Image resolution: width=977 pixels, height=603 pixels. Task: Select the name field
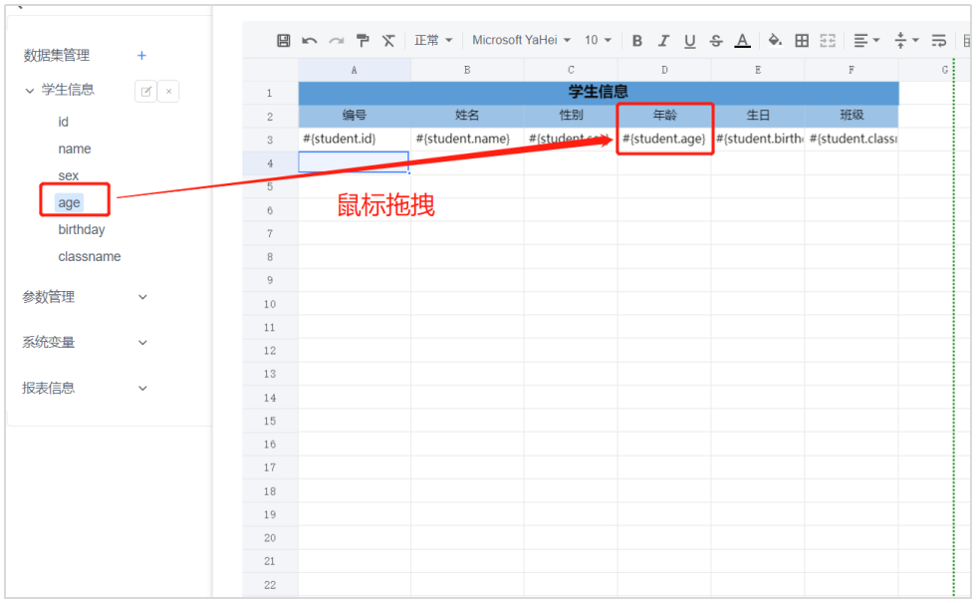point(75,150)
